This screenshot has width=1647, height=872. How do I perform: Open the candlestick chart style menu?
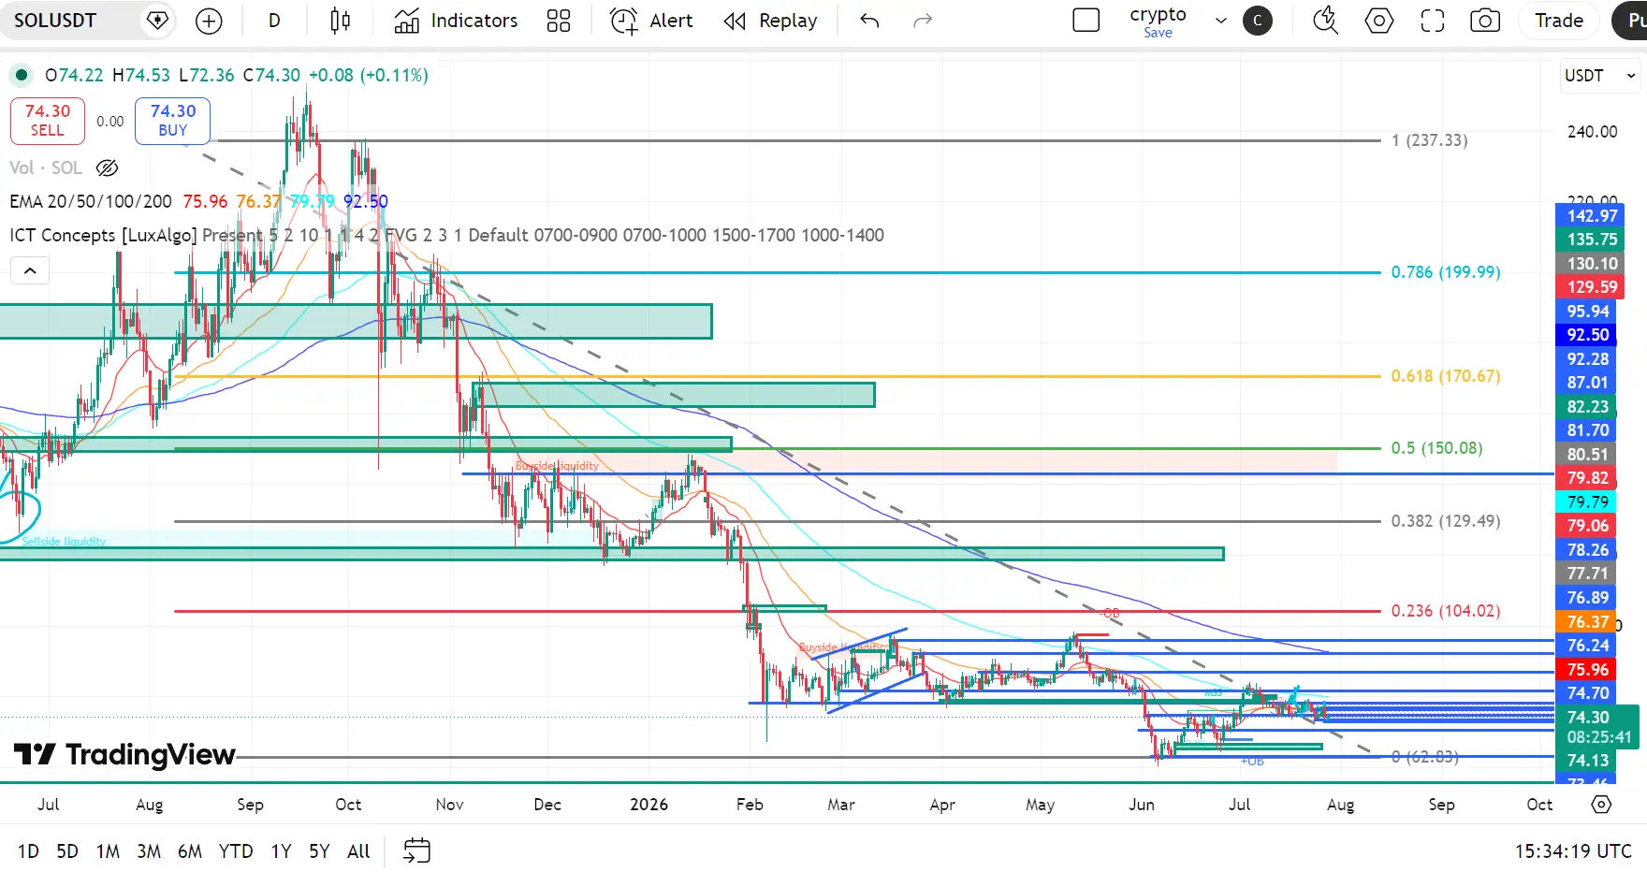[x=341, y=21]
